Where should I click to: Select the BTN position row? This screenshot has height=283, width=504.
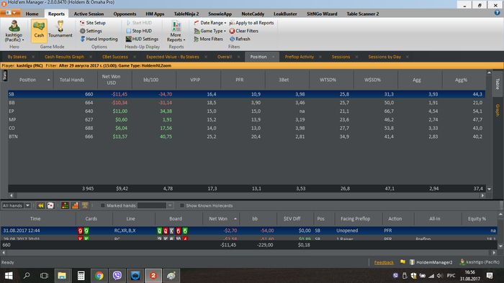[246, 136]
